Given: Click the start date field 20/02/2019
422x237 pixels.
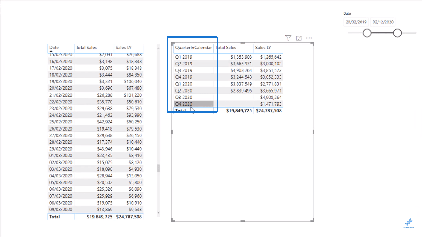Looking at the screenshot, I should coord(356,22).
